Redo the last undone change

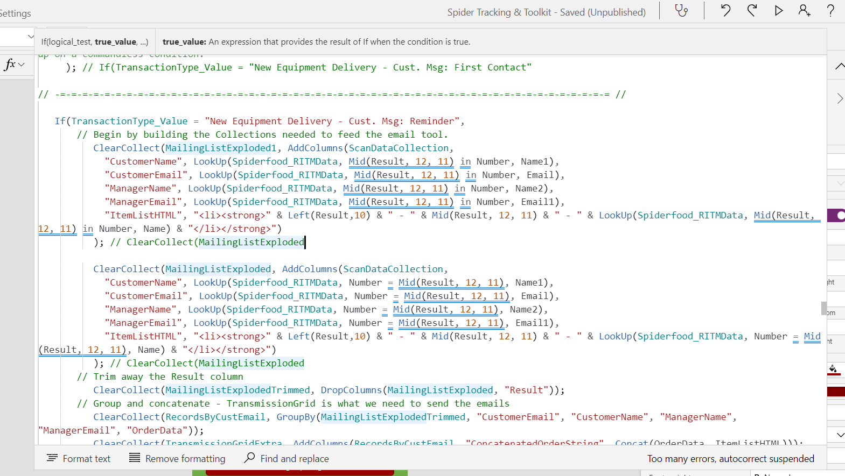[x=752, y=10]
